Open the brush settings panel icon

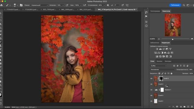click(21, 5)
